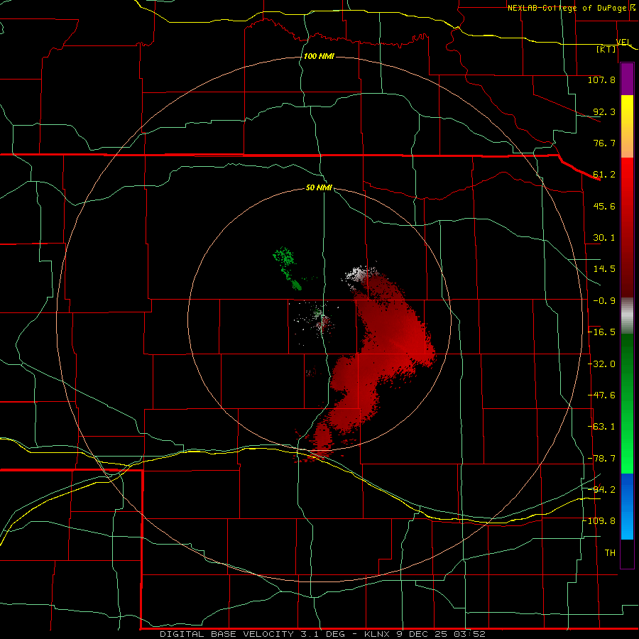Viewport: 639px width, 639px height.
Task: Click the 50 NMI range ring label
Action: tap(319, 188)
